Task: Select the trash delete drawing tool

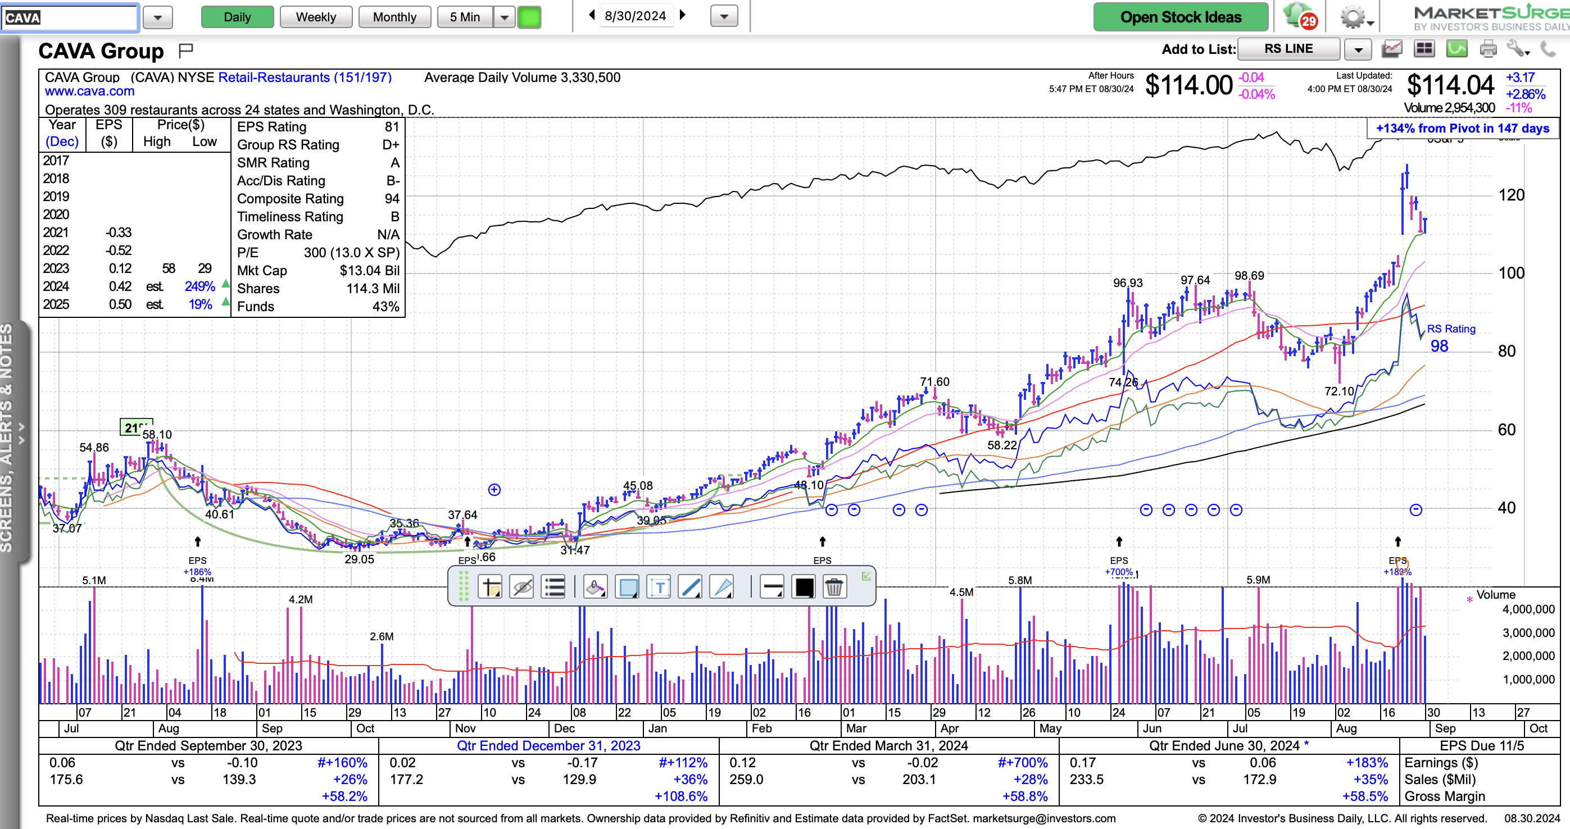Action: coord(834,587)
